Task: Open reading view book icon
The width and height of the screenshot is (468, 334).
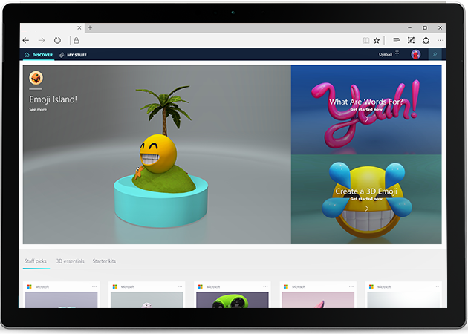Action: [365, 40]
